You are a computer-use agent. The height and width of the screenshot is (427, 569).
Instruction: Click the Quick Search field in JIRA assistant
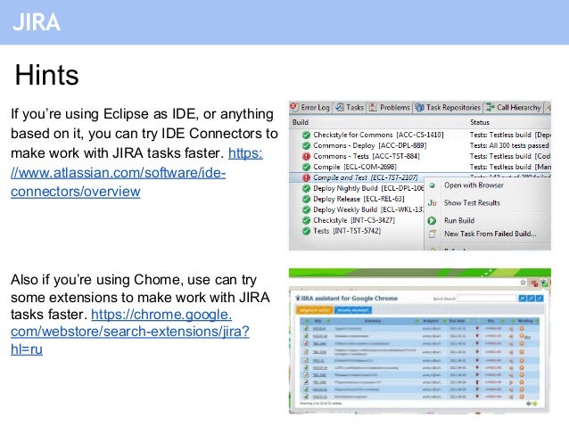tap(487, 299)
